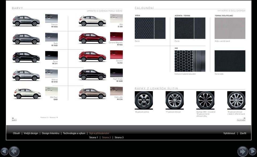Click the Bílá S 326 white car image
This screenshot has height=157, width=257.
coord(92,21)
